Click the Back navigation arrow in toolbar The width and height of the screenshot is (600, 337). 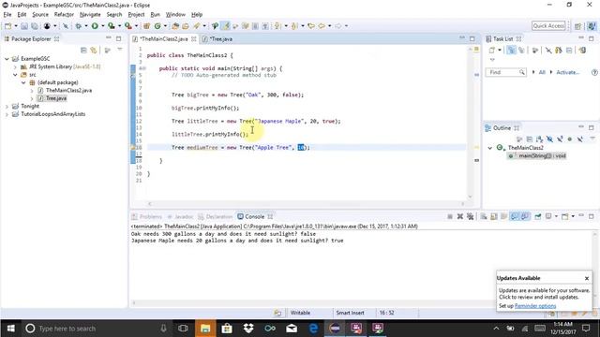tap(322, 26)
